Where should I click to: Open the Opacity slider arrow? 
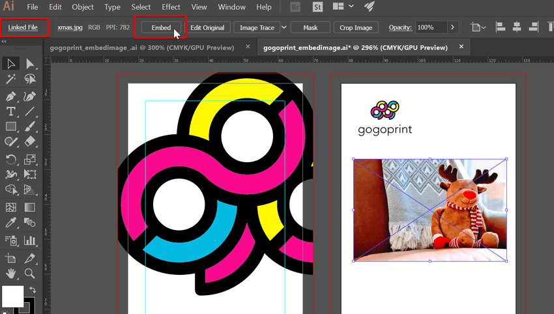[453, 27]
